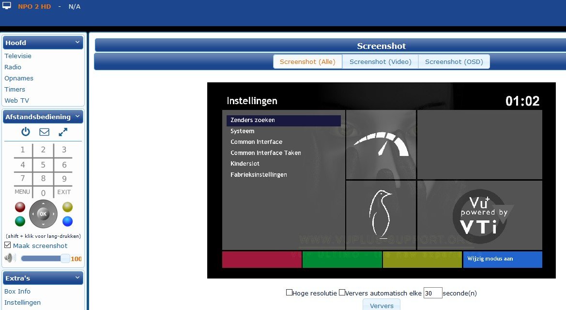Tap remote number key 6

coord(64,165)
